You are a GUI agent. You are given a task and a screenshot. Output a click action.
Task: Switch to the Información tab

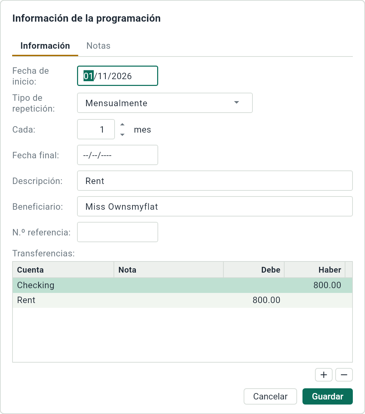click(x=45, y=46)
